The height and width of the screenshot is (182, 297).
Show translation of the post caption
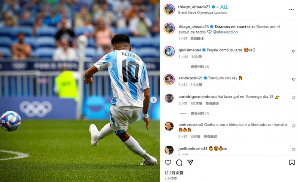[x=197, y=38]
